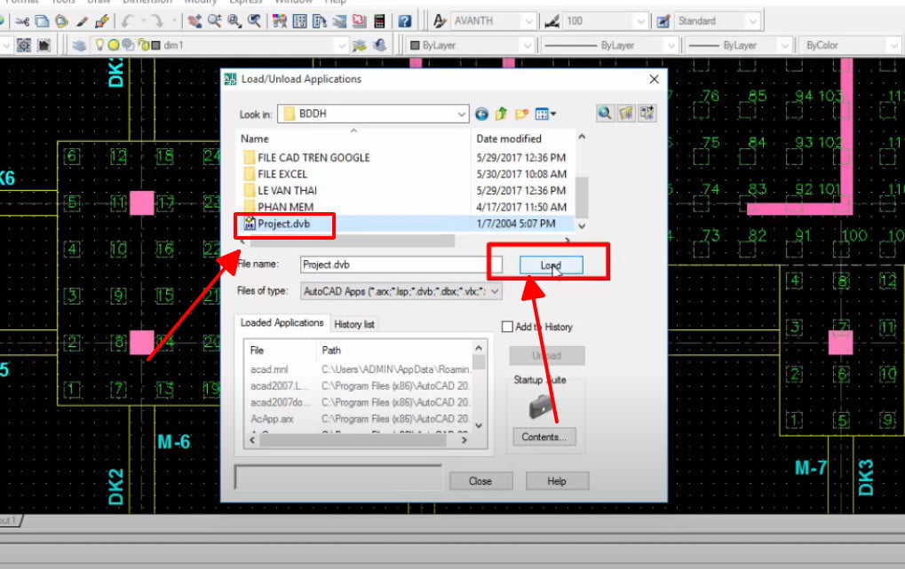Open the Dimension Style manager icon
This screenshot has height=569, width=905.
click(552, 21)
